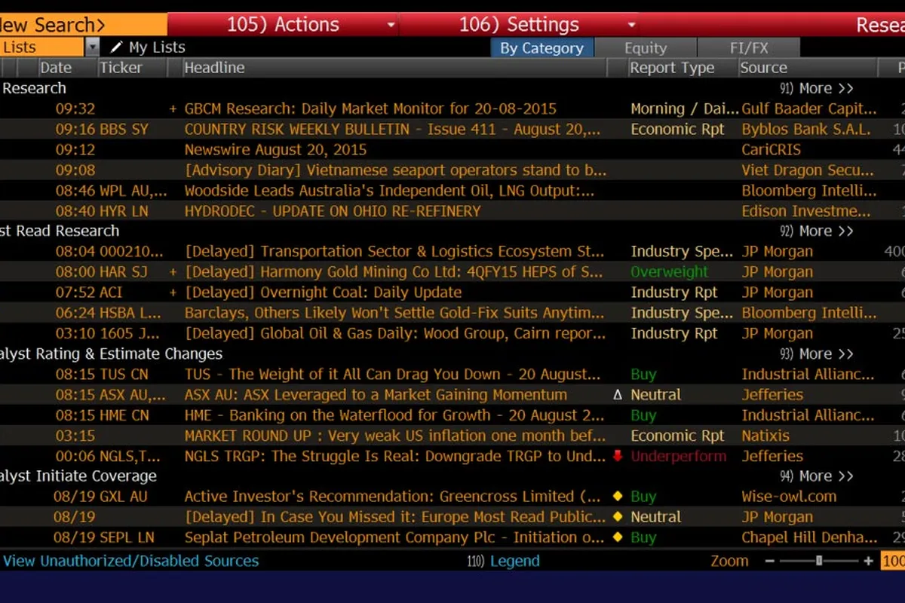Switch to FI/FX tab
905x603 pixels.
tap(749, 47)
